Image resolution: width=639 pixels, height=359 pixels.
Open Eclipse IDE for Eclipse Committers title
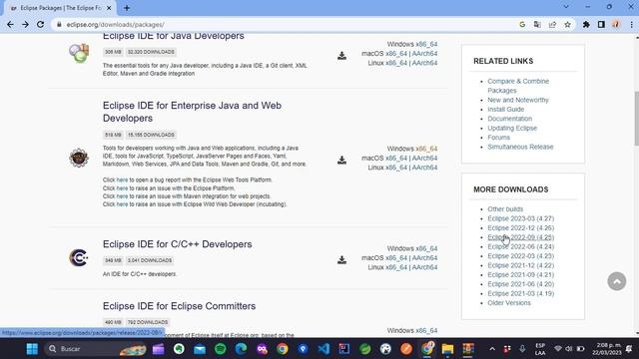(180, 306)
